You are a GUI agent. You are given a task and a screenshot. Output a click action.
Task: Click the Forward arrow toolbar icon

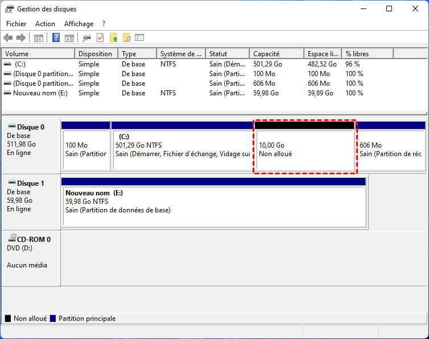click(21, 38)
